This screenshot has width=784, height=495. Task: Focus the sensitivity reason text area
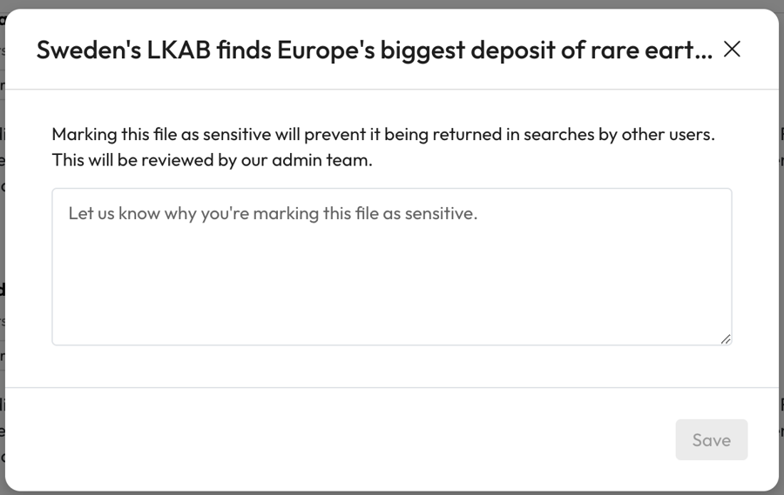391,266
